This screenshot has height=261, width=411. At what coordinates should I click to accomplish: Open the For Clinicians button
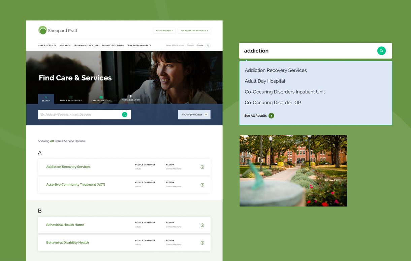click(x=164, y=31)
